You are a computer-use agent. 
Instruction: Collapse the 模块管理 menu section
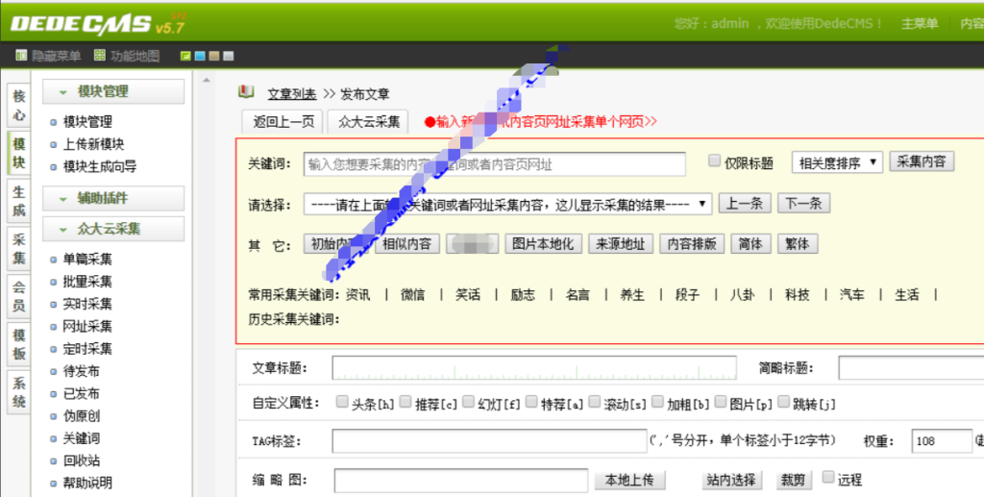pyautogui.click(x=113, y=91)
